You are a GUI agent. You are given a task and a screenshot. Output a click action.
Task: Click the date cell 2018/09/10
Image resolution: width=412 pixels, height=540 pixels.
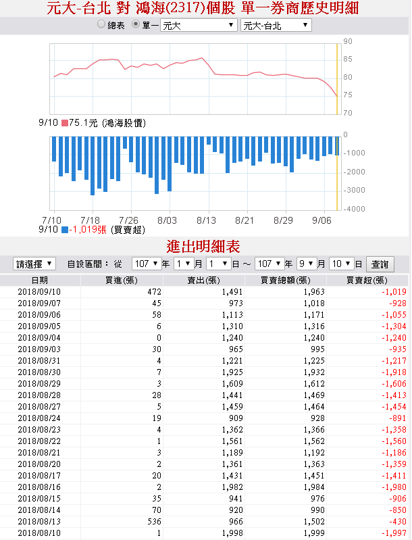click(39, 292)
